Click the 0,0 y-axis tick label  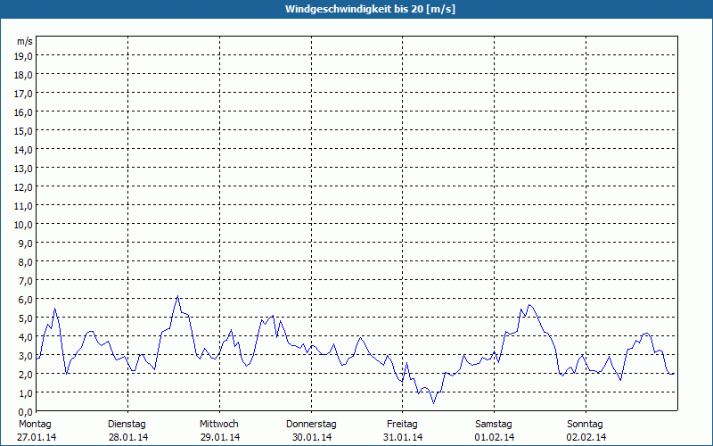pos(24,411)
